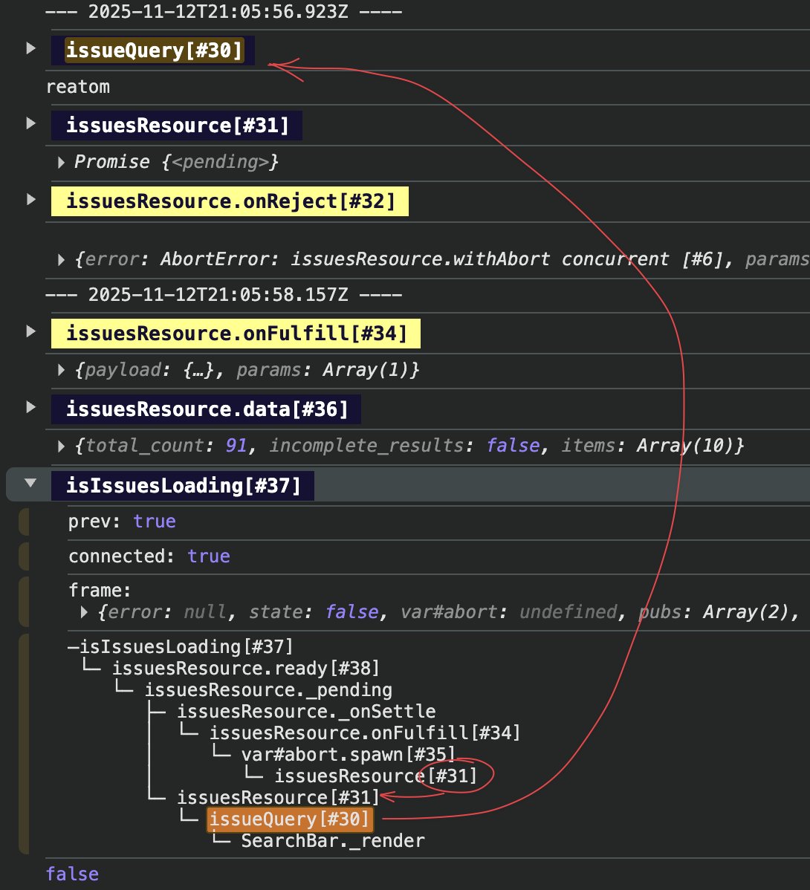810x890 pixels.
Task: Click issuesResource._onSettle in the tree
Action: click(306, 711)
